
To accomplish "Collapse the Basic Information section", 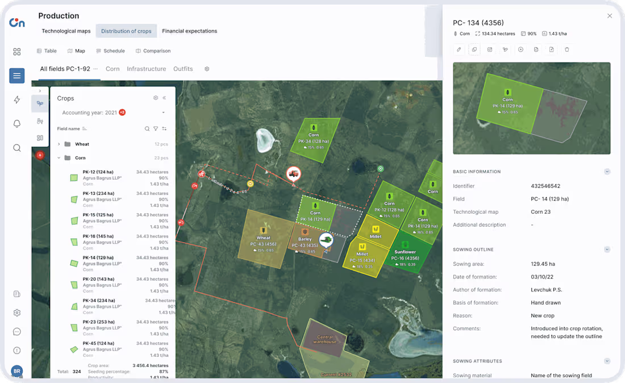I will [x=607, y=171].
